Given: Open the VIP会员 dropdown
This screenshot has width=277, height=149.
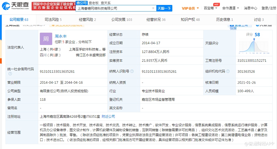Looking at the screenshot, I should 190,8.
